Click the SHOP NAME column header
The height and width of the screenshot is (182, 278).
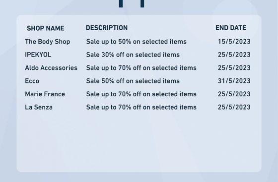(x=45, y=28)
